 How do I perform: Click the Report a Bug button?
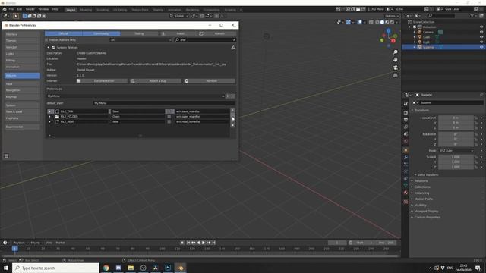pos(156,81)
